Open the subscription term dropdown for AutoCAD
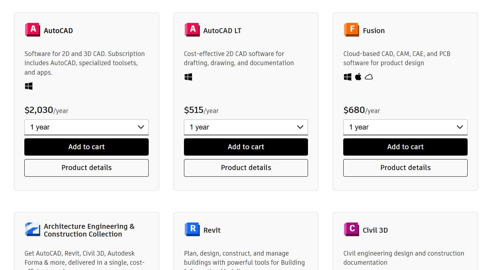 [x=86, y=127]
